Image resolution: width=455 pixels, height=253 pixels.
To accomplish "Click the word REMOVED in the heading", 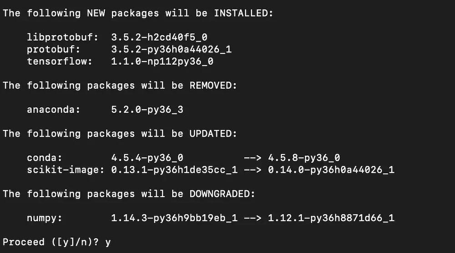I will click(213, 85).
